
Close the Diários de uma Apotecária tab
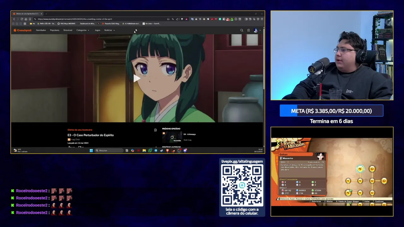(x=41, y=14)
